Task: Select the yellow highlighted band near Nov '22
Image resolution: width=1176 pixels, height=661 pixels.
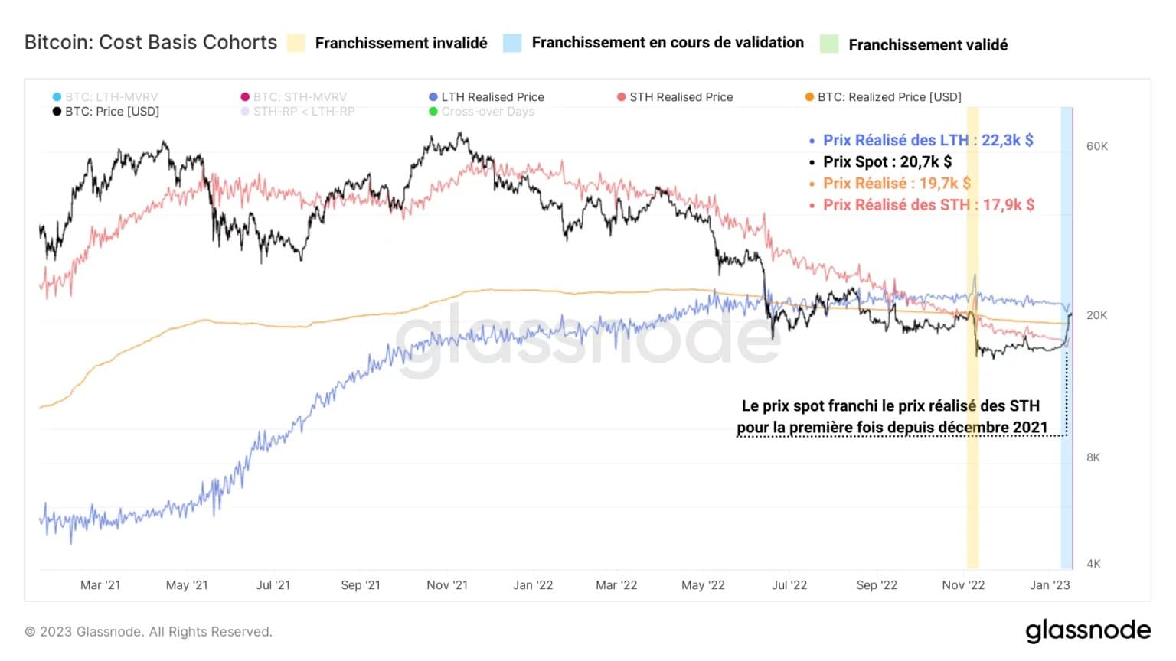Action: pyautogui.click(x=972, y=338)
